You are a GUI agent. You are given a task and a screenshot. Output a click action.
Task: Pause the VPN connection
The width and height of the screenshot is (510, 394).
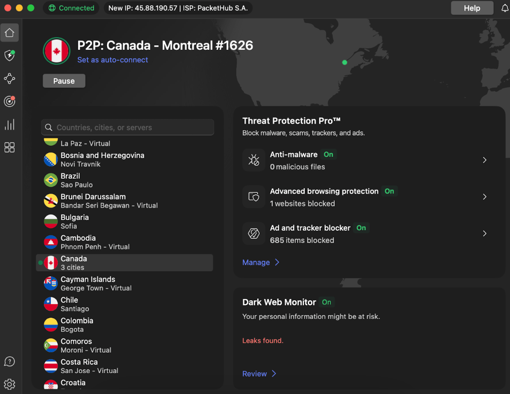coord(64,81)
